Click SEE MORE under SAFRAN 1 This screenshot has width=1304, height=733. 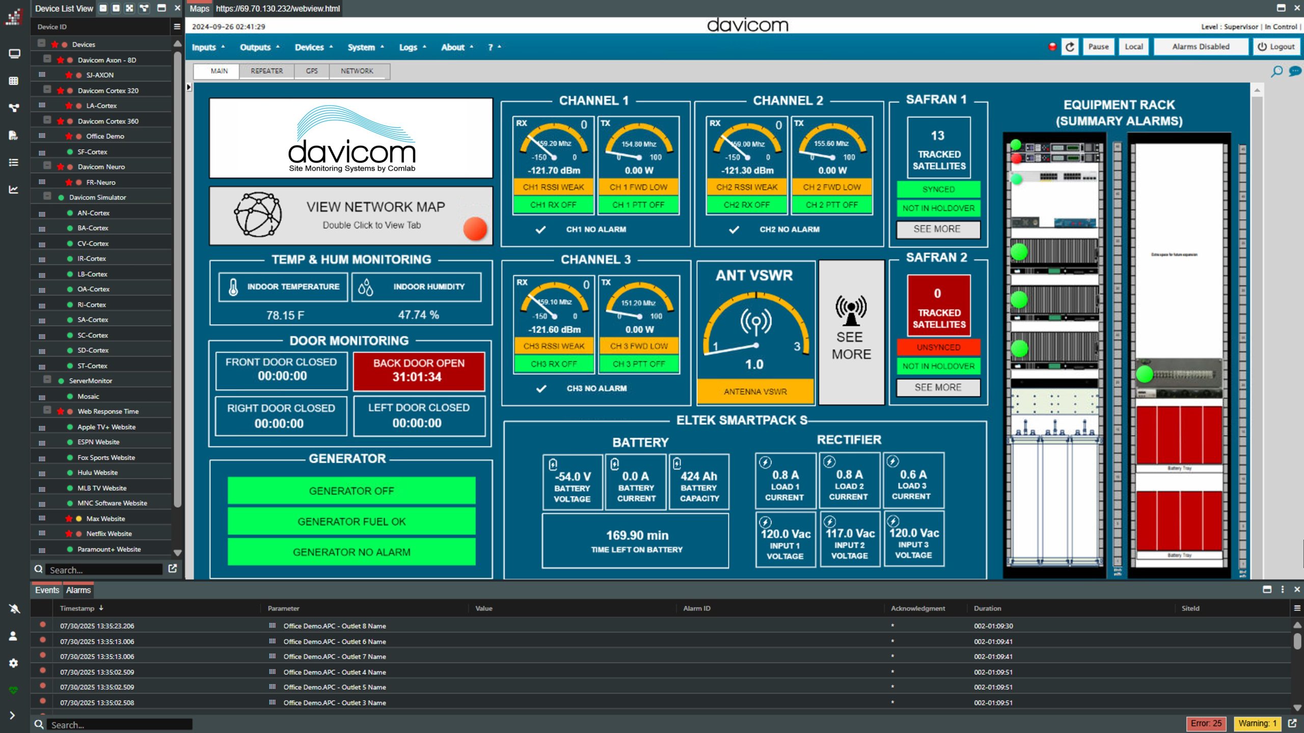[x=937, y=229]
